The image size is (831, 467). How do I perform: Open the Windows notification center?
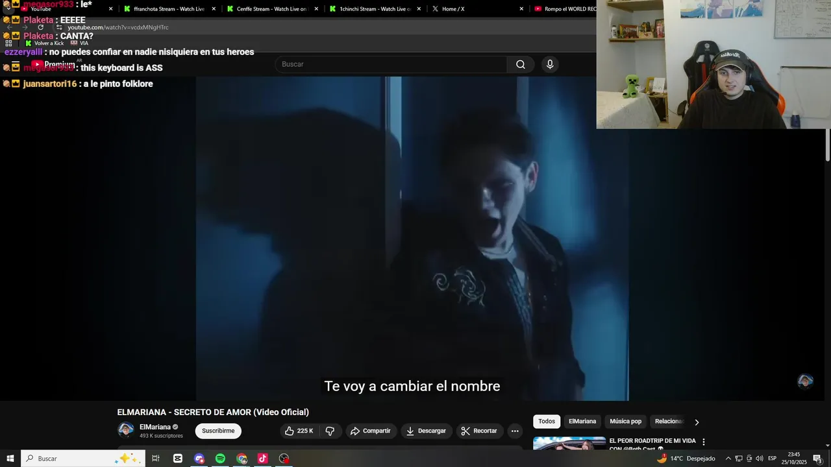(x=818, y=459)
